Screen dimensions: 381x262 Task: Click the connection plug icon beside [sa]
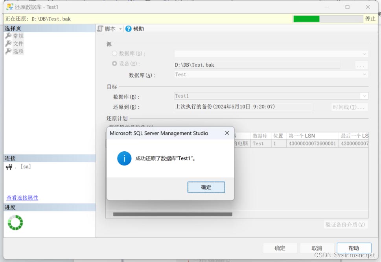point(9,167)
